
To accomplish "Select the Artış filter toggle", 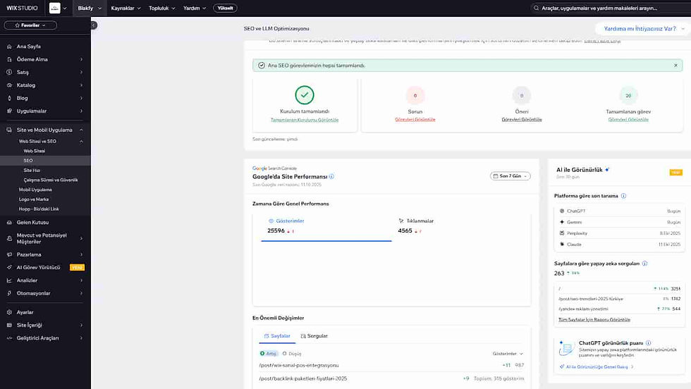I will click(x=269, y=353).
